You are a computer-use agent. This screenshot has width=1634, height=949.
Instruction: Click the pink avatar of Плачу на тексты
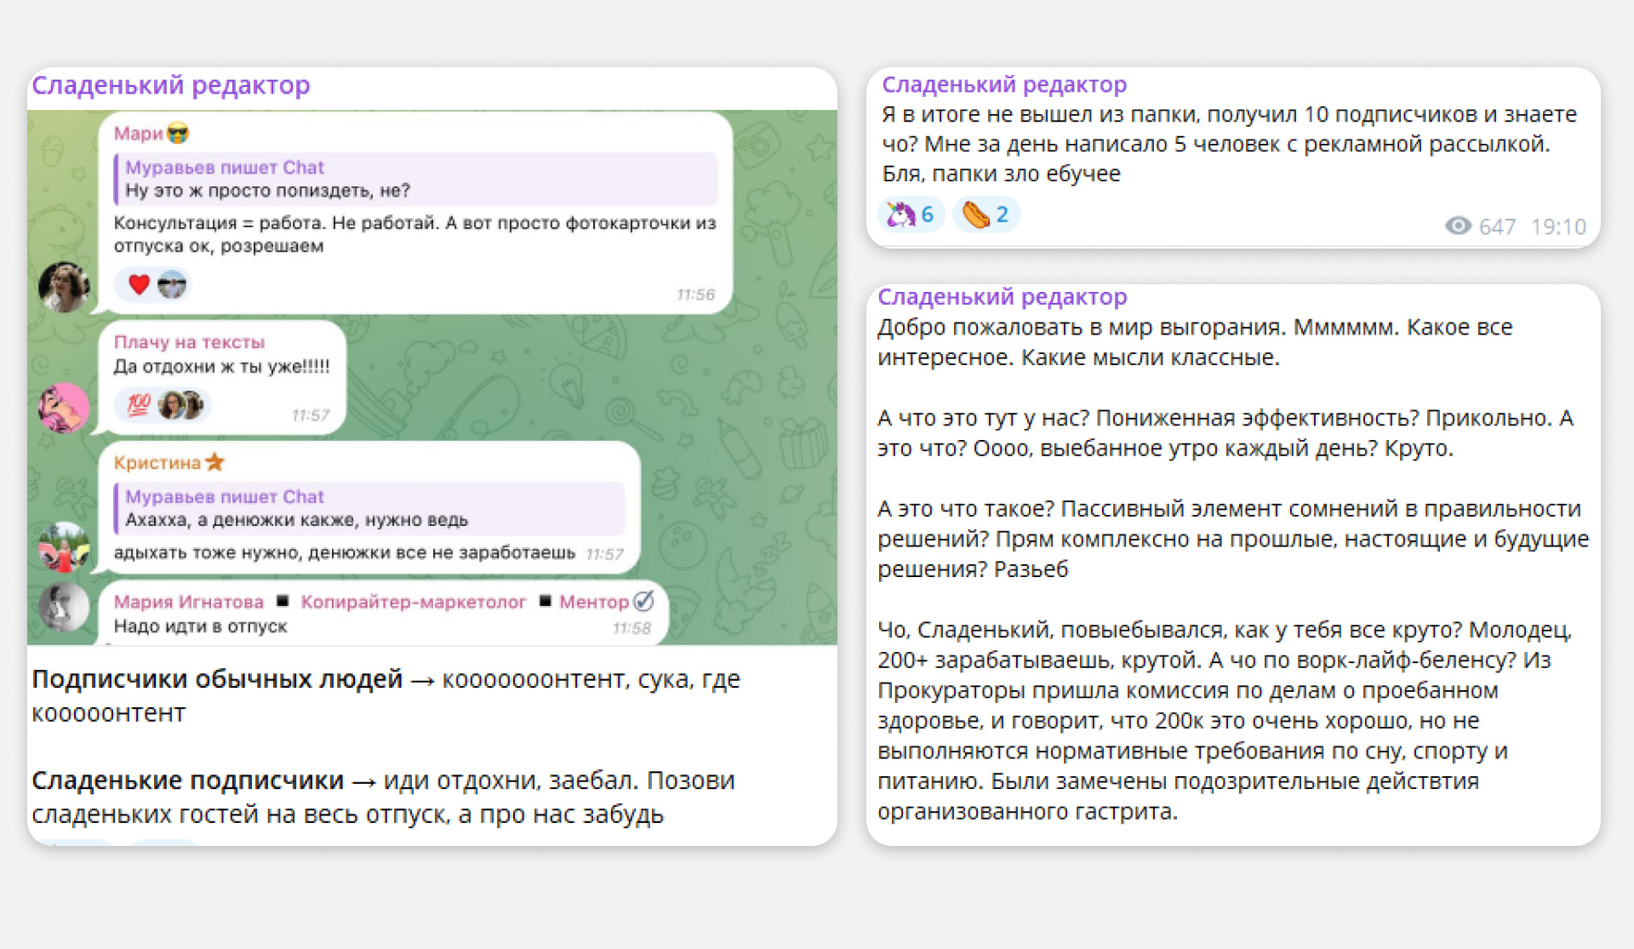pos(64,408)
